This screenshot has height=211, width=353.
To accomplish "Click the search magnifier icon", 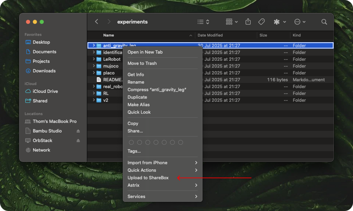I will (x=324, y=22).
